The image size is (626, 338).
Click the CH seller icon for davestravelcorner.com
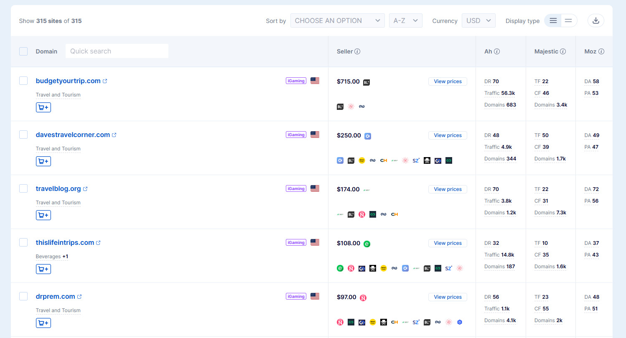pyautogui.click(x=383, y=160)
